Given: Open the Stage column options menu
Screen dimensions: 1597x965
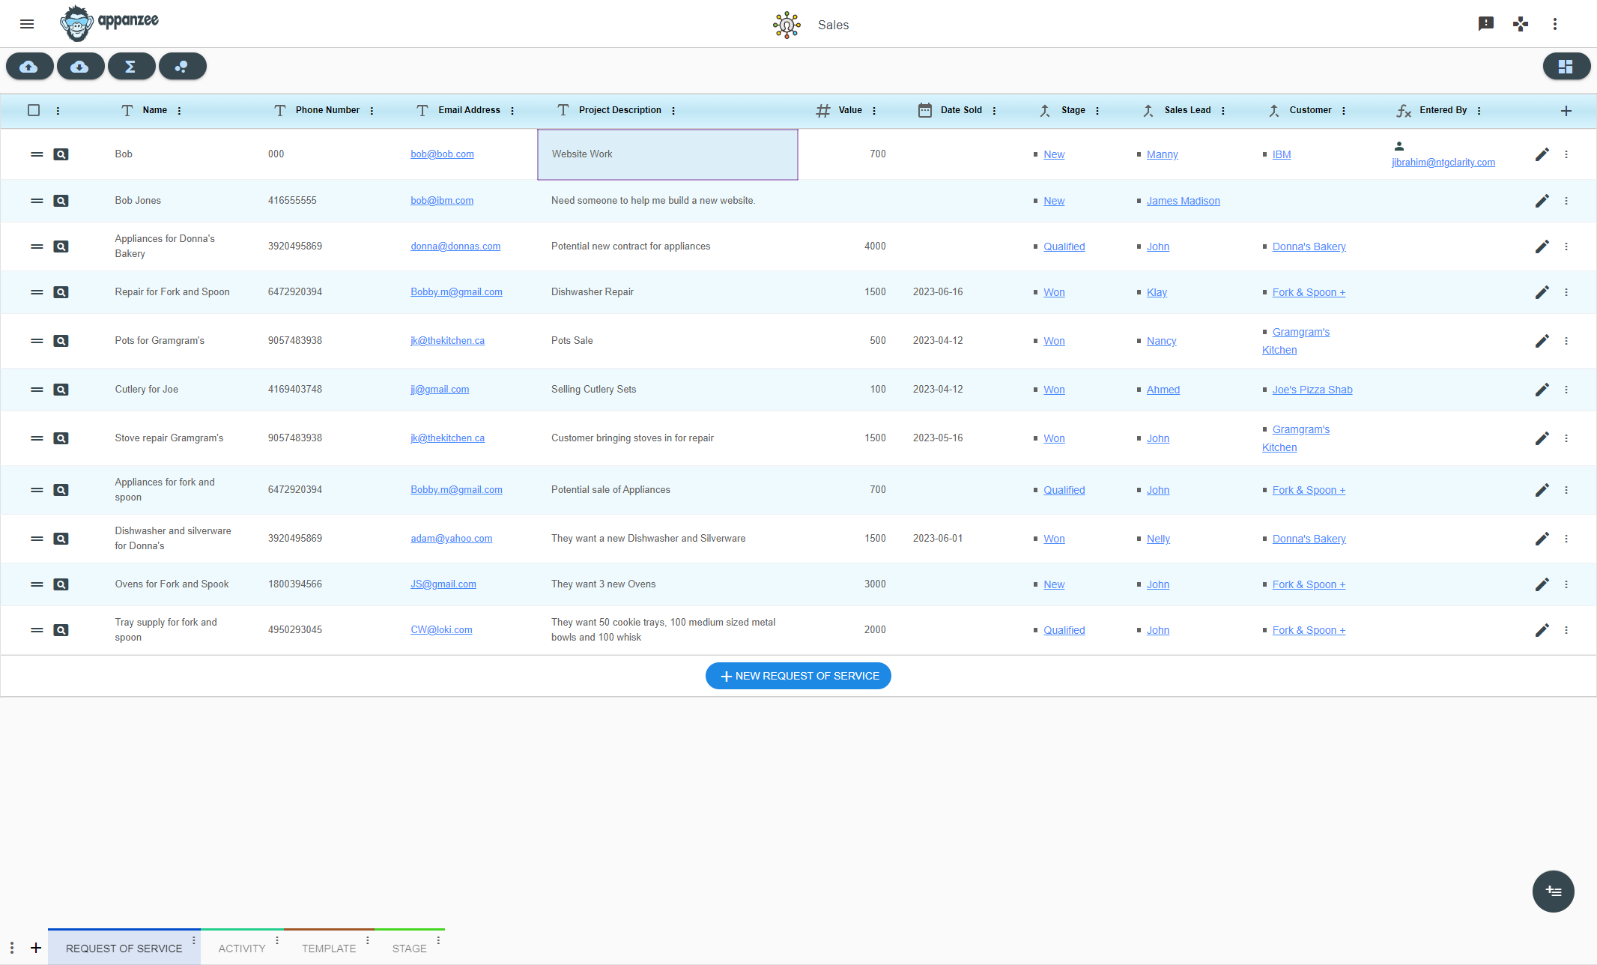Looking at the screenshot, I should pyautogui.click(x=1097, y=111).
